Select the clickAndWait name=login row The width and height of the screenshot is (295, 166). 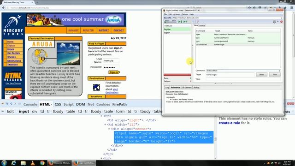coord(238,45)
